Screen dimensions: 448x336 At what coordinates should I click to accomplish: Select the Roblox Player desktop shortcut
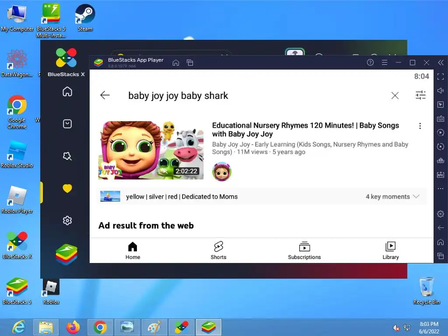[17, 199]
